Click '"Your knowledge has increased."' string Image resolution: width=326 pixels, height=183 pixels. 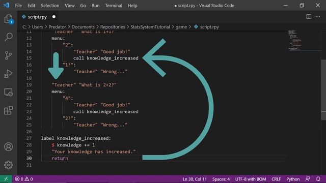pyautogui.click(x=94, y=151)
